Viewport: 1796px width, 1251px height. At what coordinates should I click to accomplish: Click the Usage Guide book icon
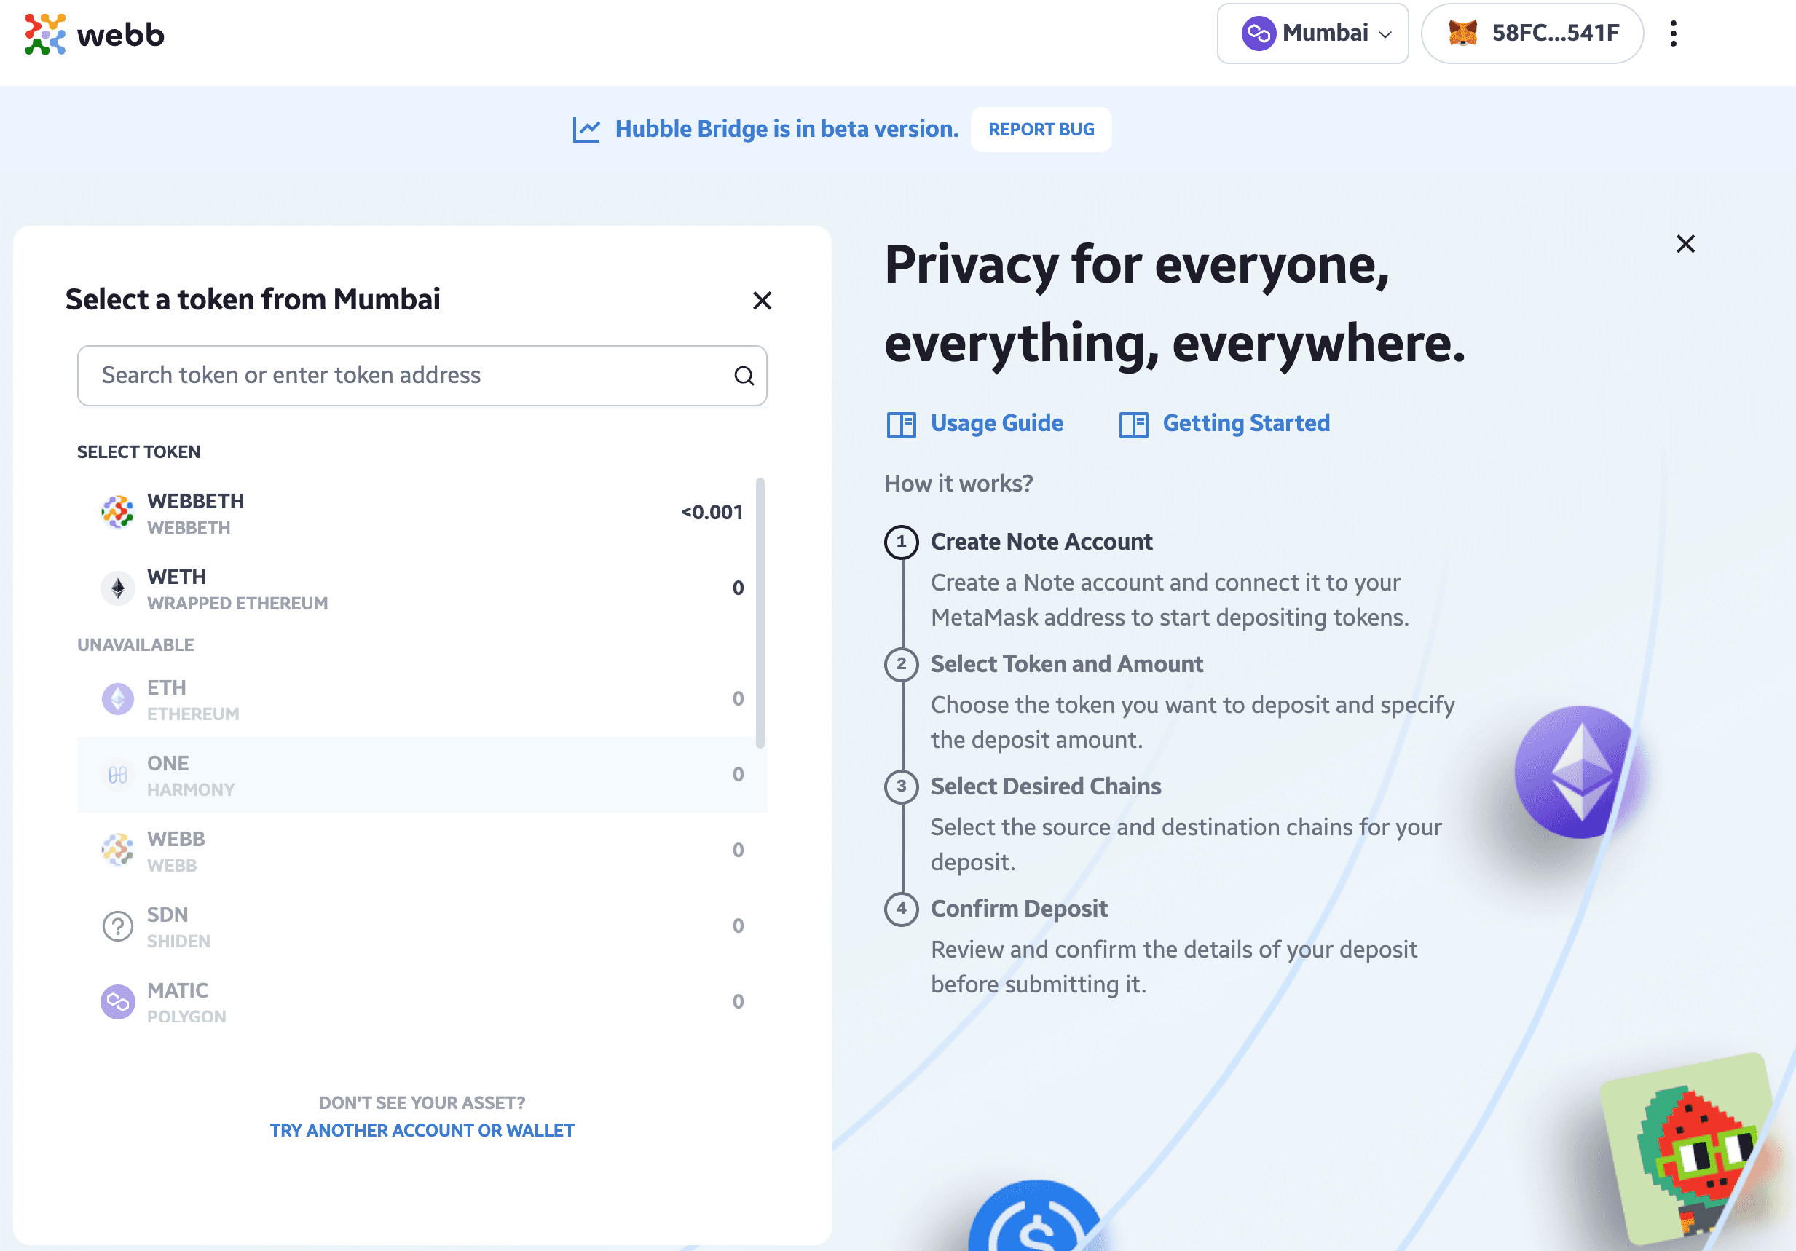(900, 425)
